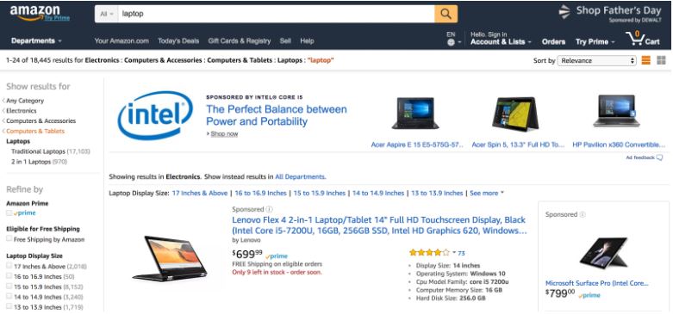The image size is (673, 314).
Task: Click the Sponsored info icon above Lenovo listing
Action: click(269, 209)
